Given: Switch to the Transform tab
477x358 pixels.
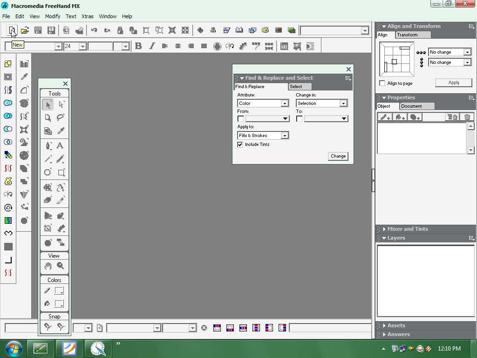Looking at the screenshot, I should pos(413,34).
